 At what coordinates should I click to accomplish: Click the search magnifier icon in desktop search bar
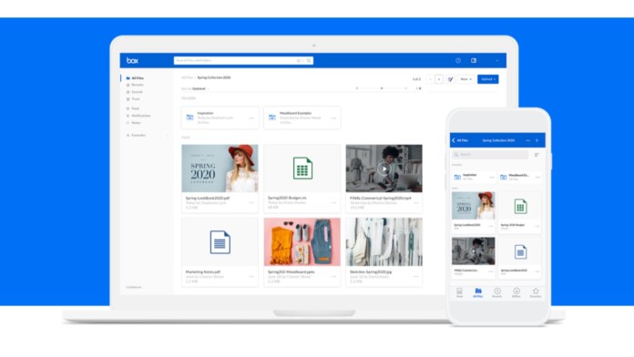pos(309,61)
